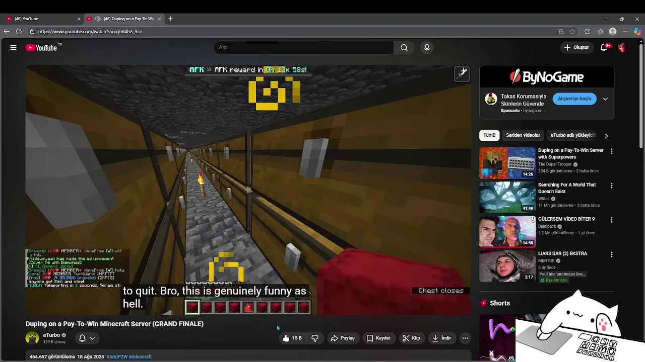Mute tab via speaker icon on second tab
This screenshot has height=362, width=645.
98,19
